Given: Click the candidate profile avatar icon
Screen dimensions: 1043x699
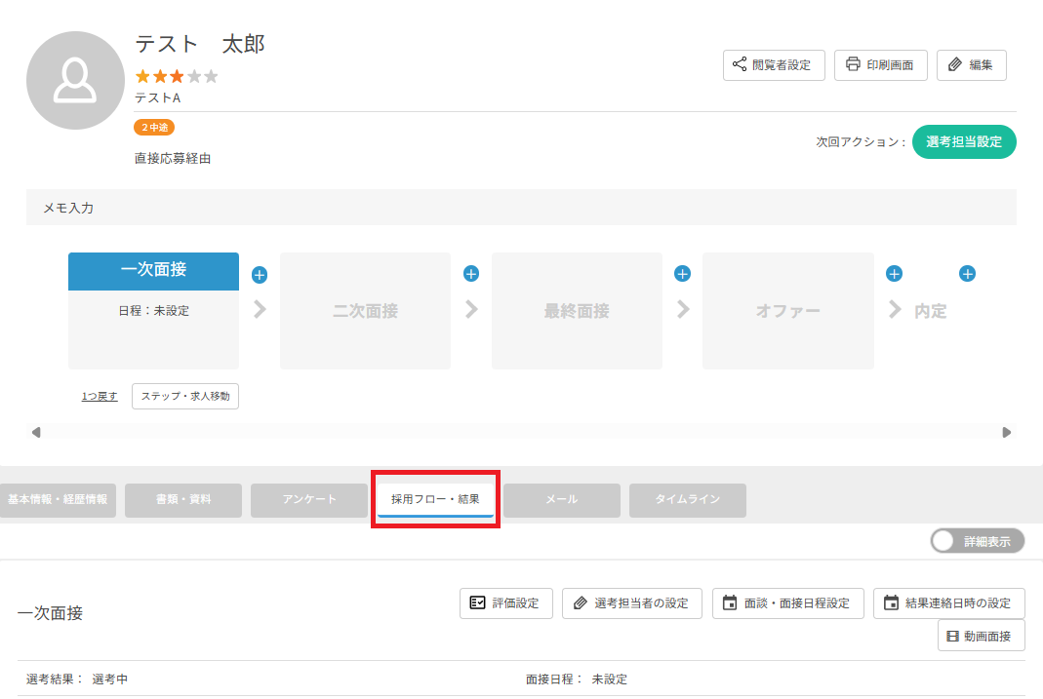Looking at the screenshot, I should pyautogui.click(x=75, y=81).
